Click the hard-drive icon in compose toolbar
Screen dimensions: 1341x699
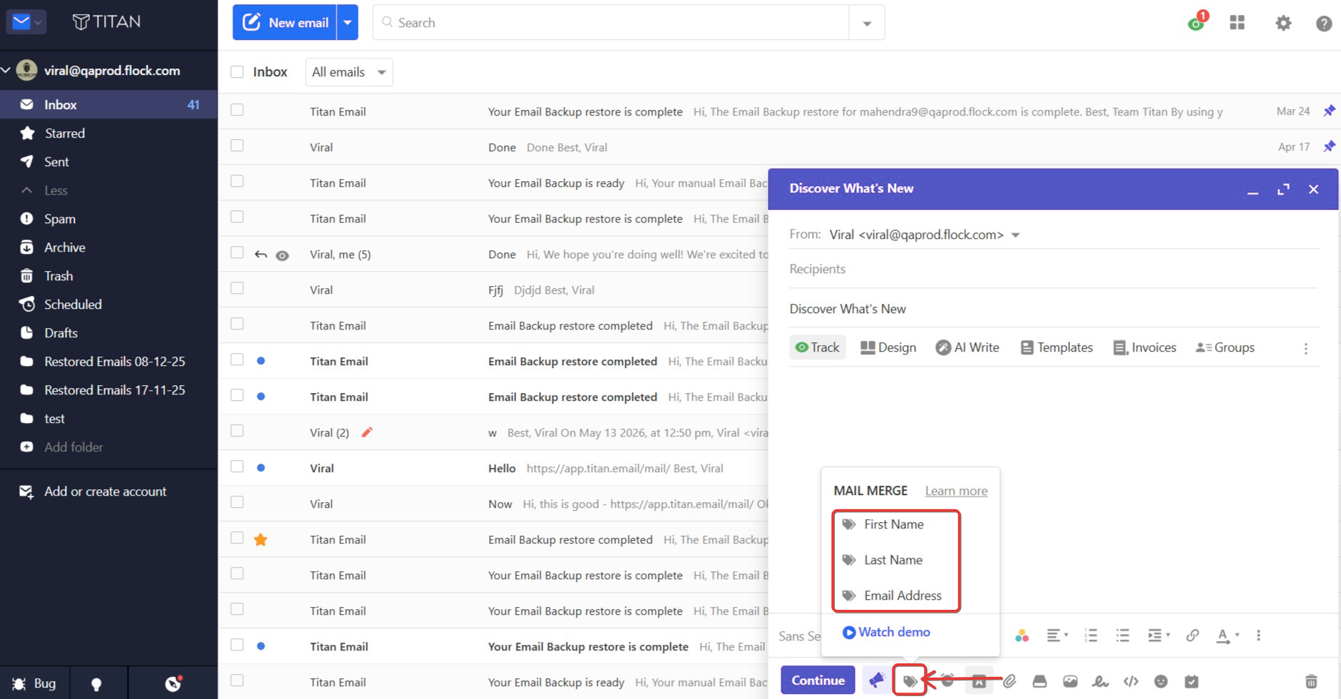pos(1039,681)
